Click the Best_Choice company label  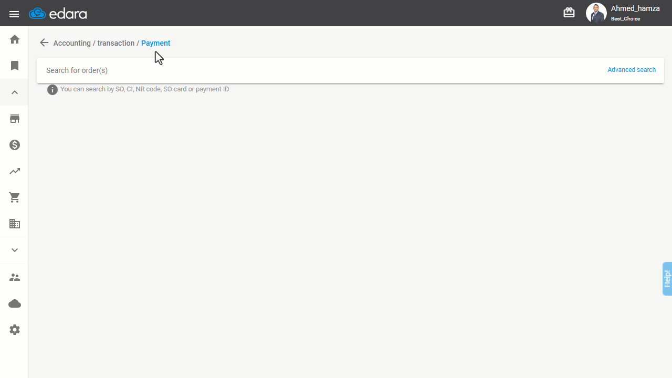tap(625, 19)
